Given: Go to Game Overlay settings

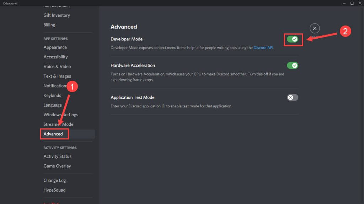Looking at the screenshot, I should click(57, 166).
